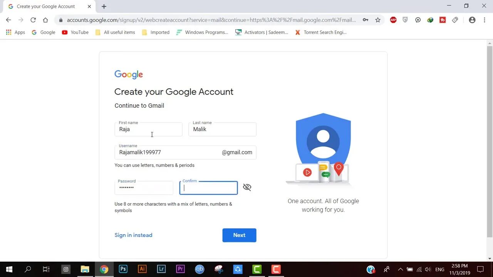Click the address bar URL
The width and height of the screenshot is (493, 277).
pos(211,20)
